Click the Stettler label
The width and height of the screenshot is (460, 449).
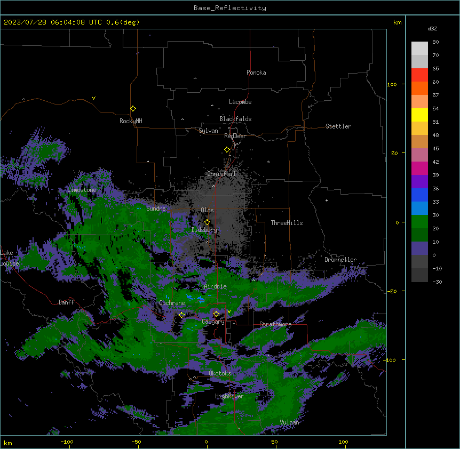[x=338, y=126]
